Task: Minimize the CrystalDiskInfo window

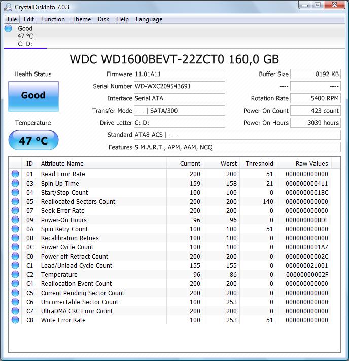Action: [x=305, y=5]
